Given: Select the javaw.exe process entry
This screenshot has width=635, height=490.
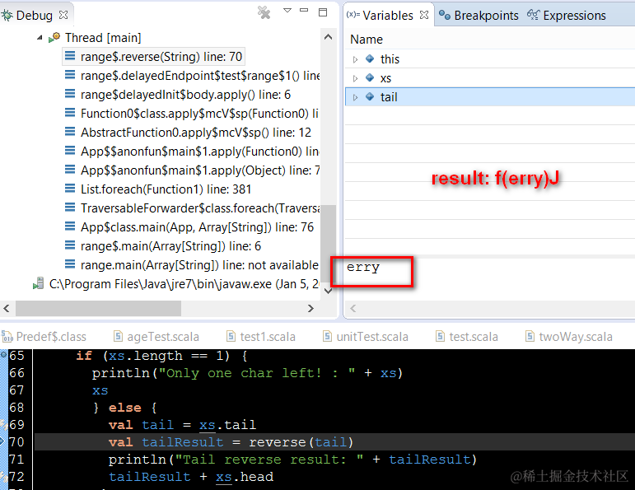Looking at the screenshot, I should [184, 284].
